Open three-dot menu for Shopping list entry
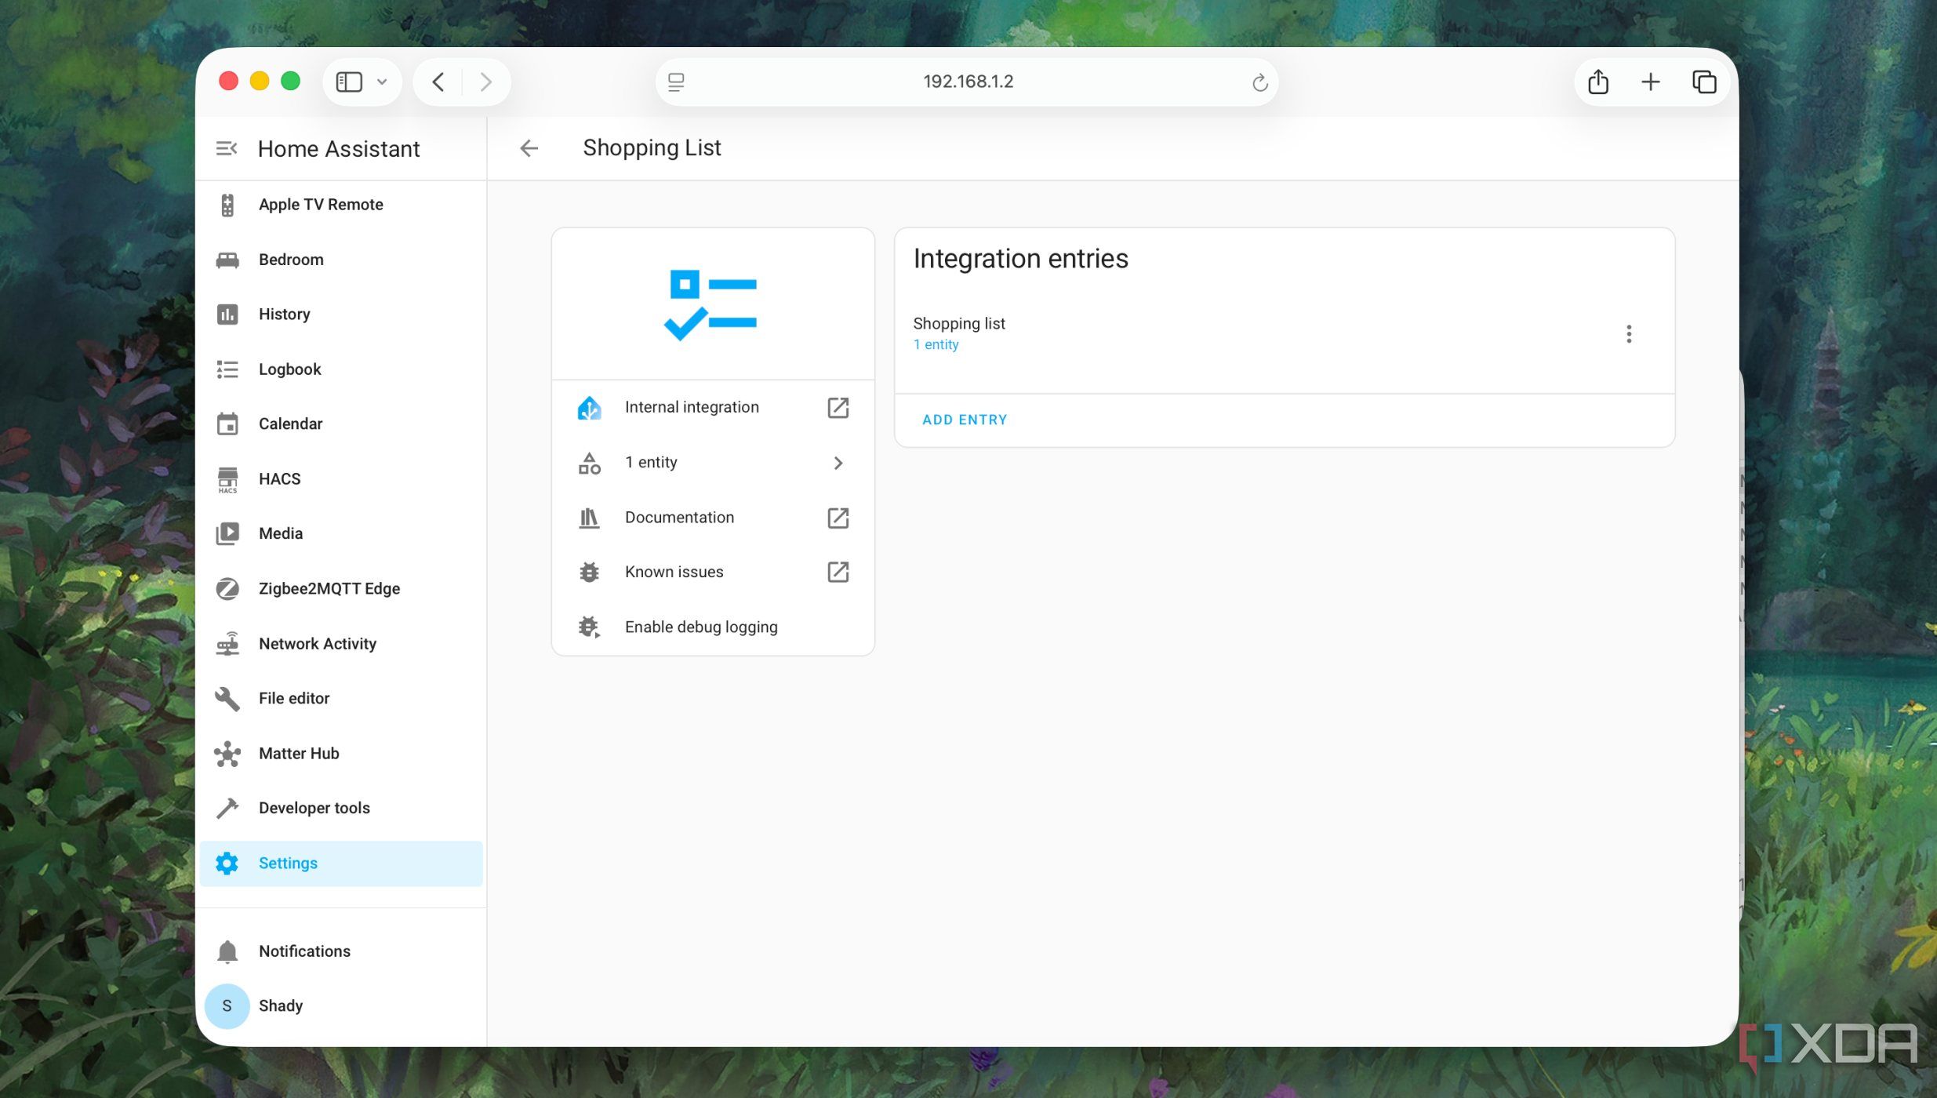 1629,334
